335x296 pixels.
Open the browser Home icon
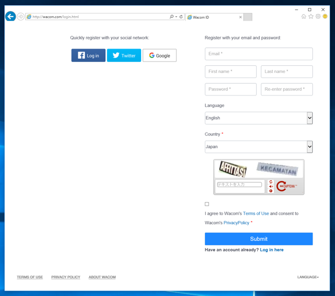click(304, 16)
